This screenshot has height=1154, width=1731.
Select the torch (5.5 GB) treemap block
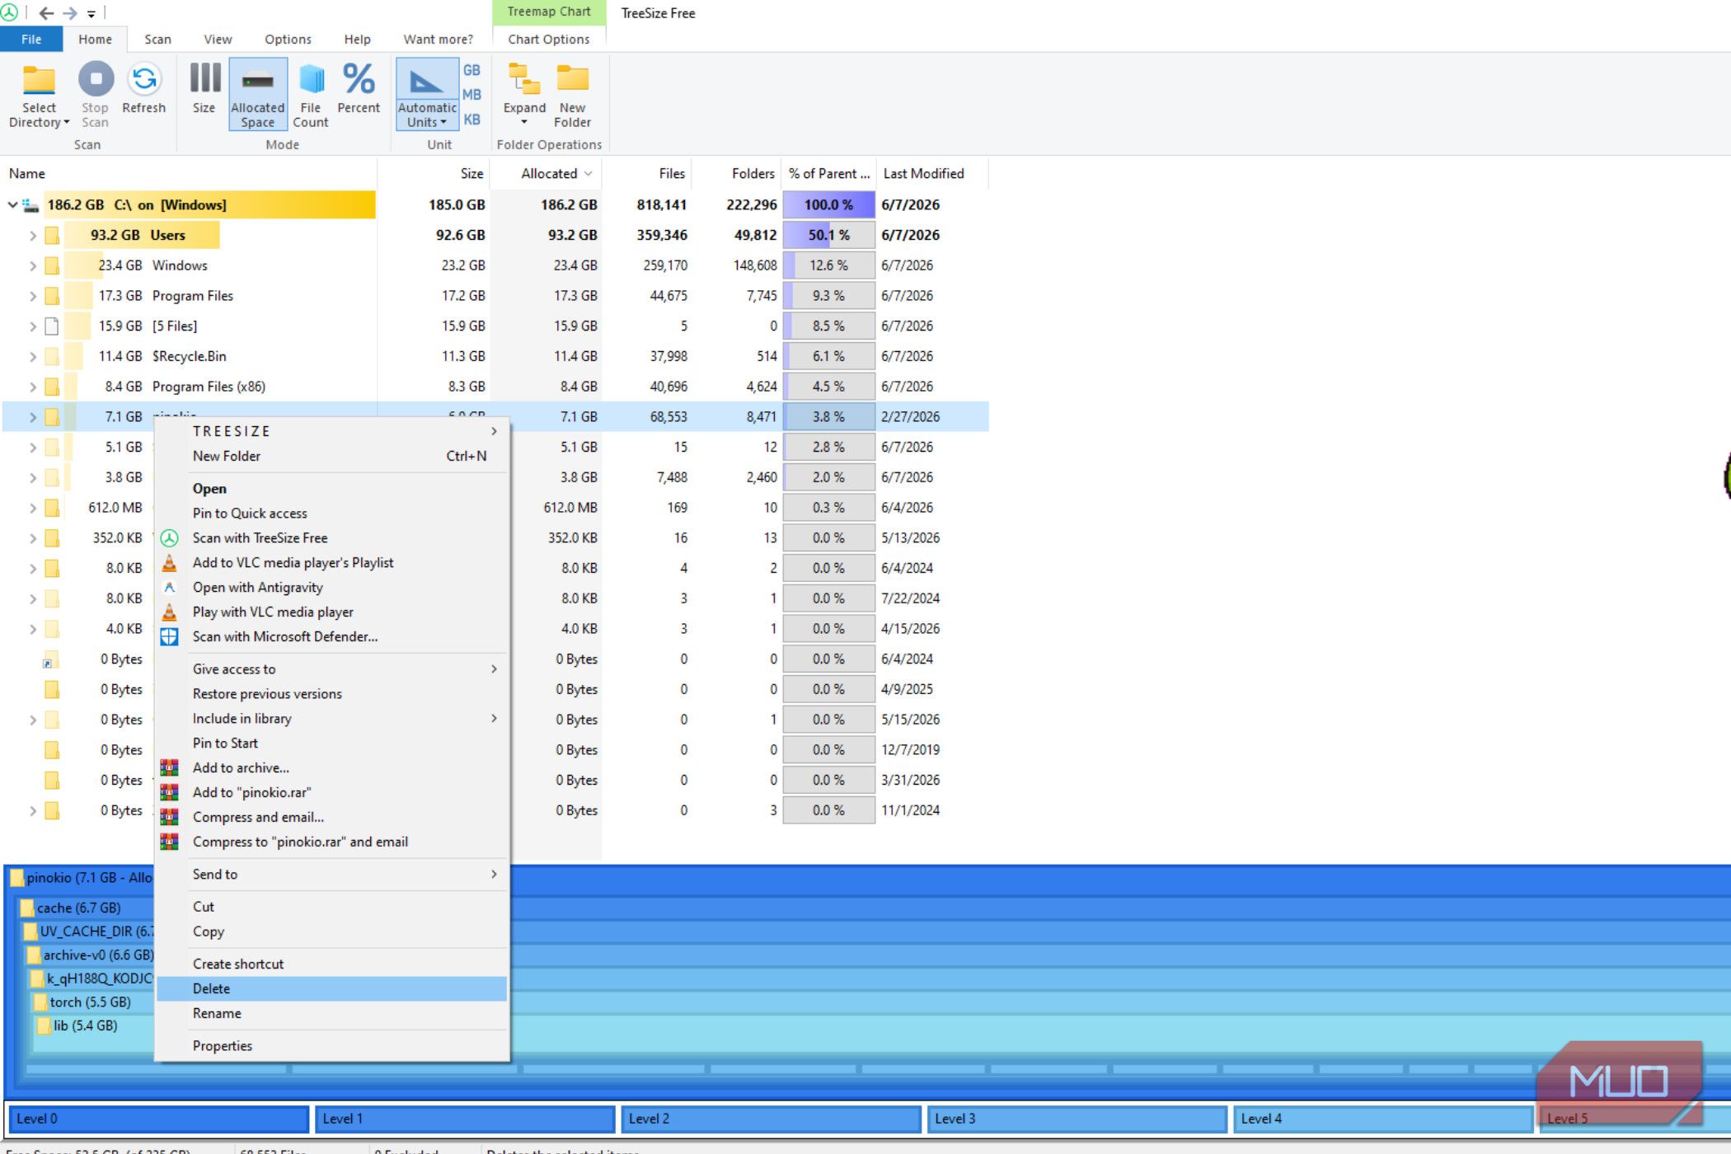[89, 1002]
